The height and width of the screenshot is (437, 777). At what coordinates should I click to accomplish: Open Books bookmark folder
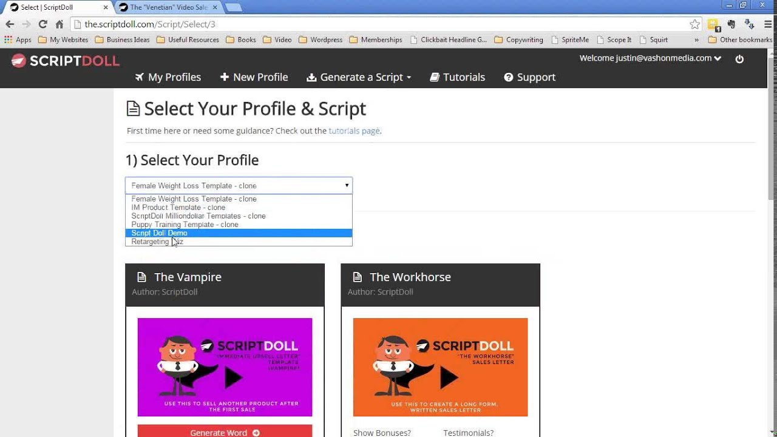(x=241, y=39)
